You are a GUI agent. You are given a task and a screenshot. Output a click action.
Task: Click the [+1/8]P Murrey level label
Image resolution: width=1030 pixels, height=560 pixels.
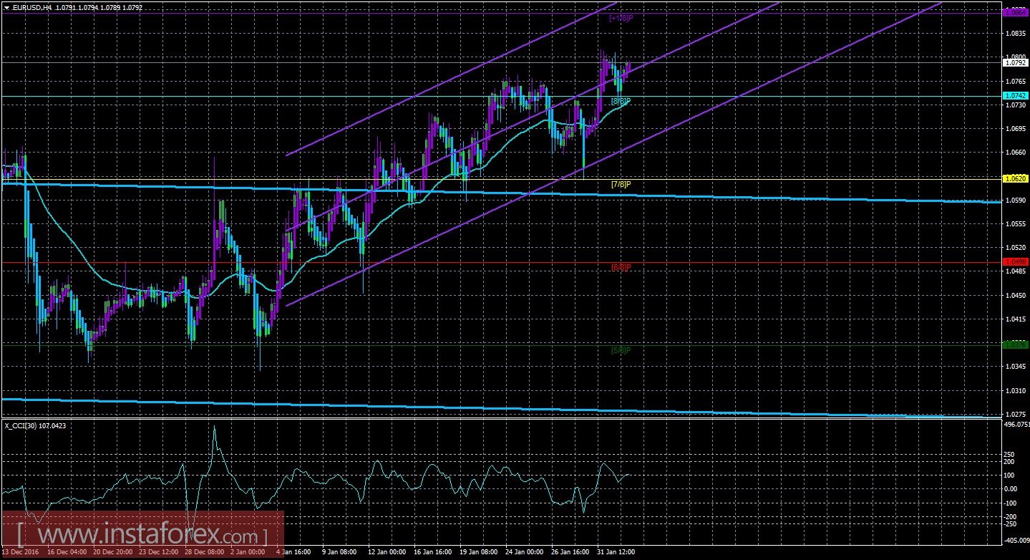621,18
